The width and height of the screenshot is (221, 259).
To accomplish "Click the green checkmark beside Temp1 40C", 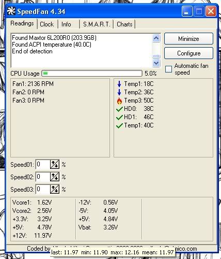I will click(x=119, y=126).
